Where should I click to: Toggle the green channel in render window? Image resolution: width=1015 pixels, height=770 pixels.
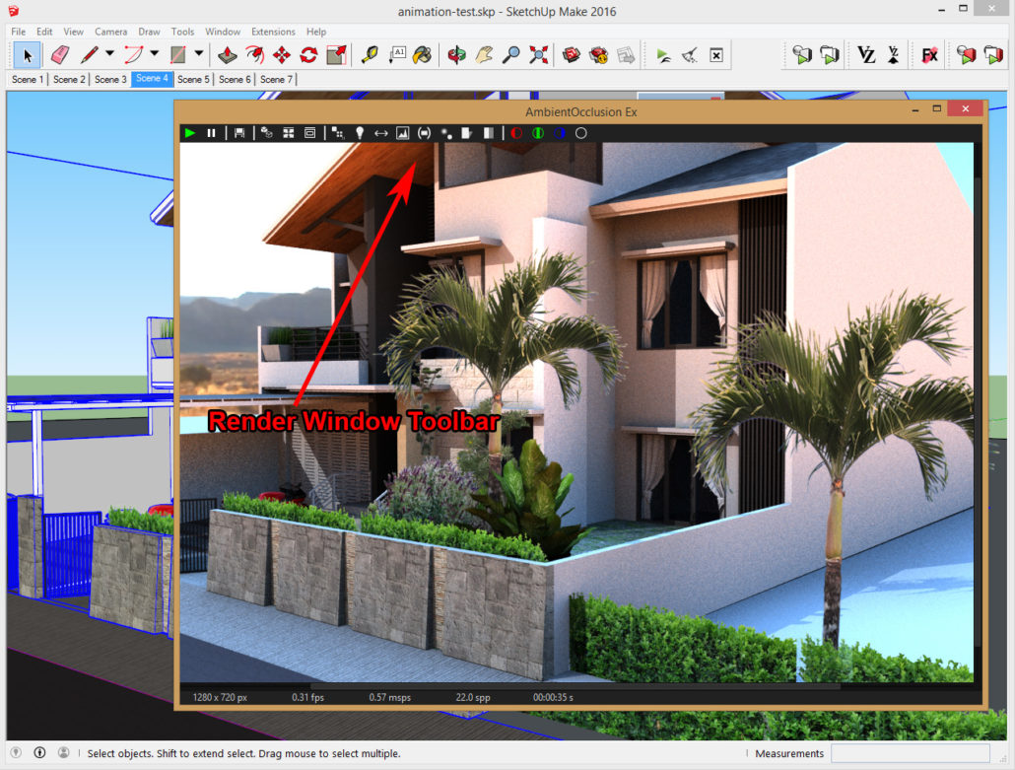[x=538, y=133]
